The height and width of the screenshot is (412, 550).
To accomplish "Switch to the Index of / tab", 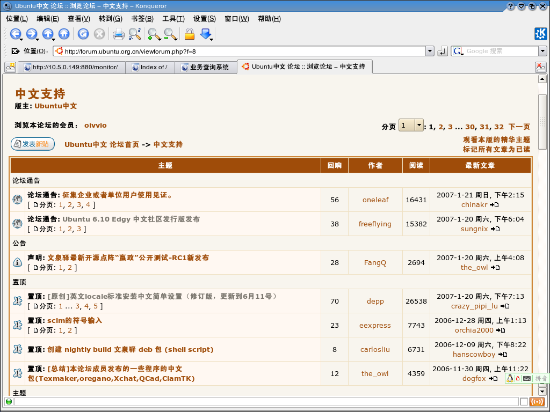I will [150, 67].
